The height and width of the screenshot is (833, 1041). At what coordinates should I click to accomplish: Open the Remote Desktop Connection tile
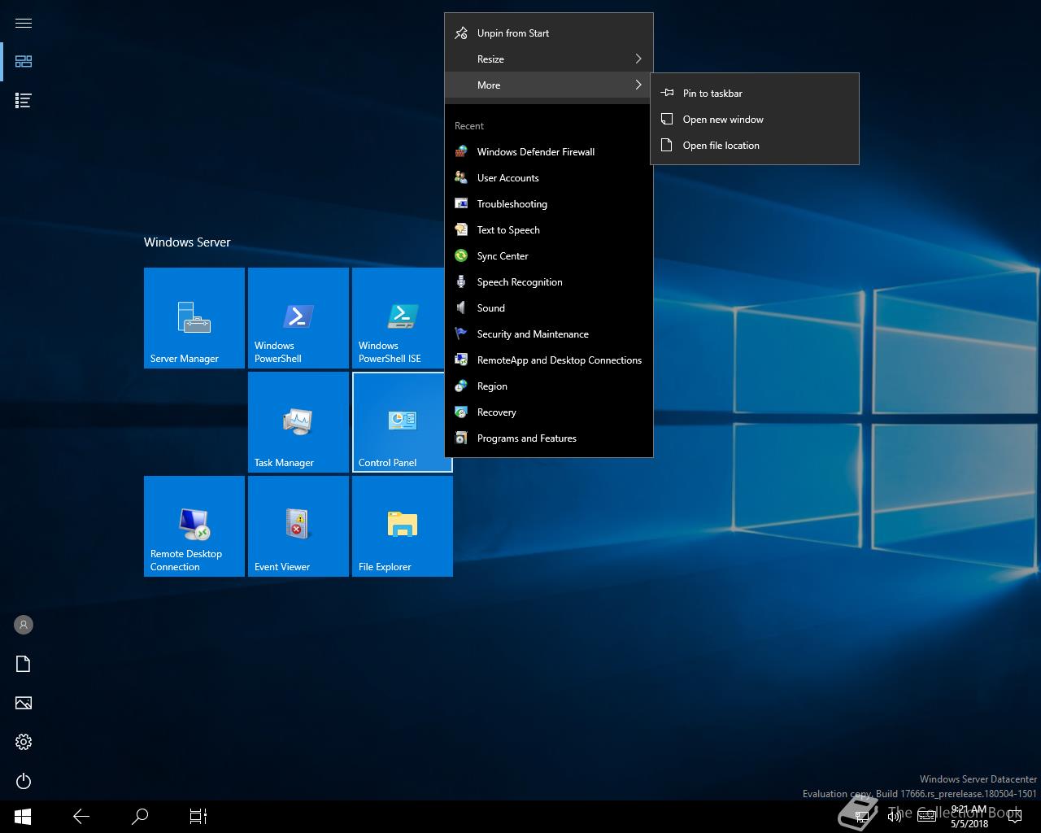point(194,526)
